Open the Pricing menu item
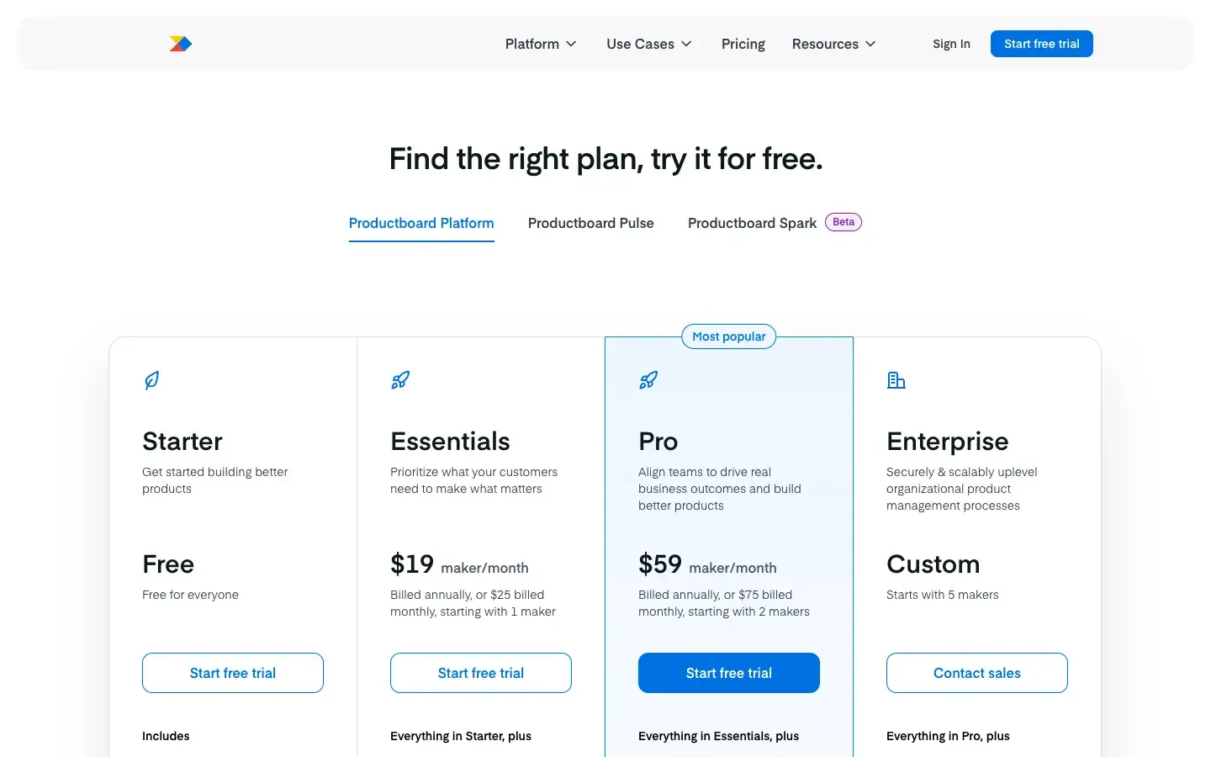The image size is (1211, 757). pos(743,44)
